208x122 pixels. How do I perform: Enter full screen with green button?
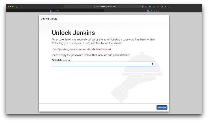click(13, 7)
